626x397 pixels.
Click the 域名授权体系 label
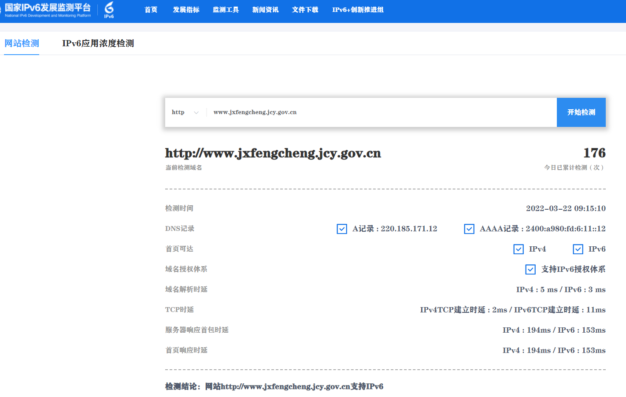point(186,269)
